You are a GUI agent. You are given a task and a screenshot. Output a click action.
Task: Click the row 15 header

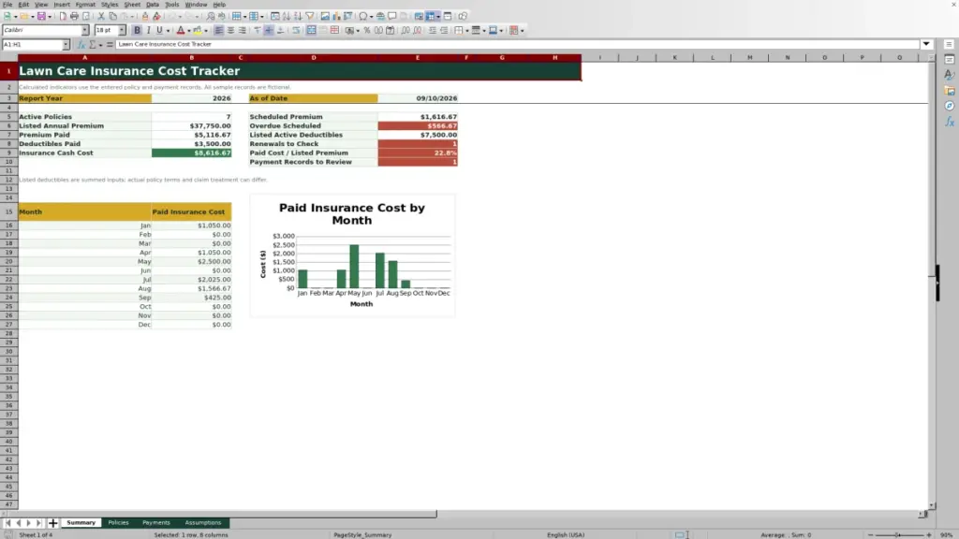(x=8, y=212)
